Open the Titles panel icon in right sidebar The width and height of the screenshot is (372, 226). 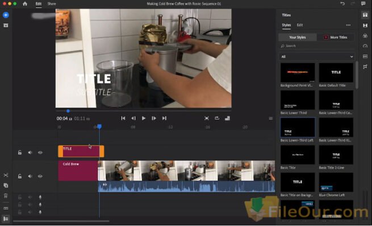click(x=365, y=15)
